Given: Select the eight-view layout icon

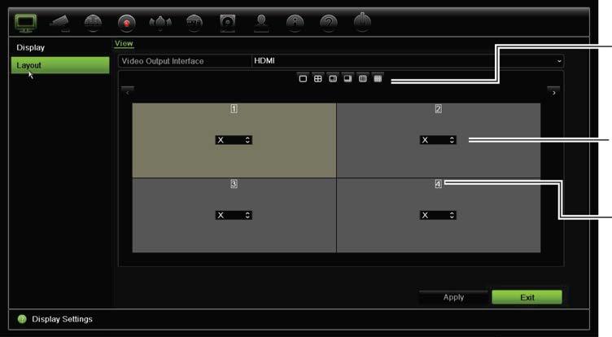Looking at the screenshot, I should [348, 78].
